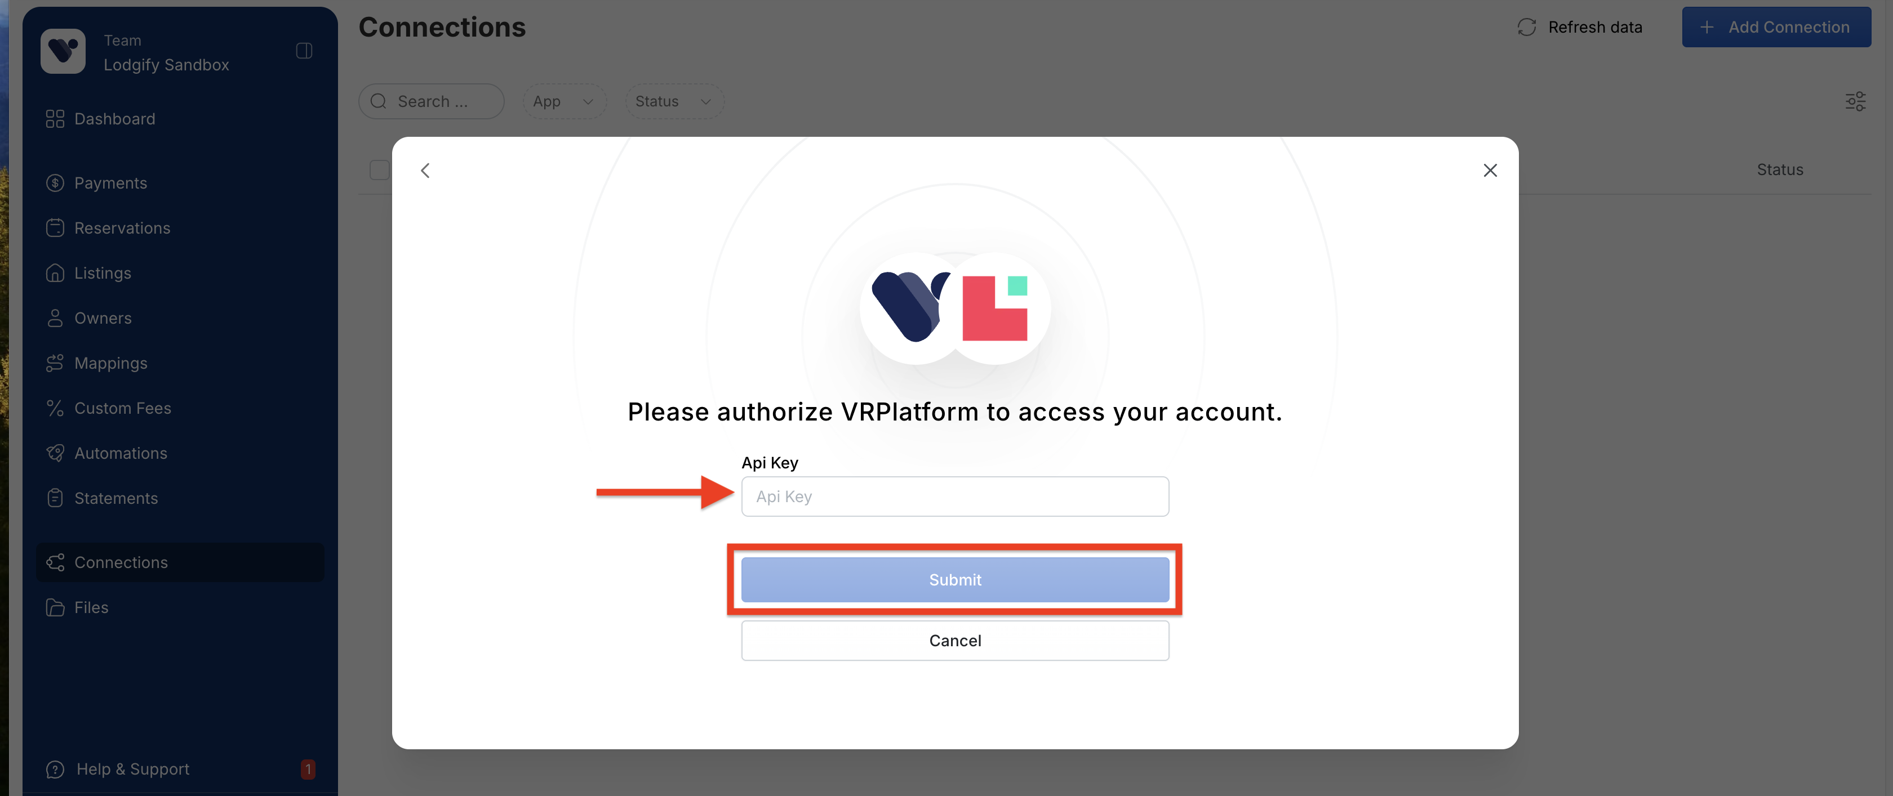1893x796 pixels.
Task: Click the Refresh data icon
Action: 1526,27
